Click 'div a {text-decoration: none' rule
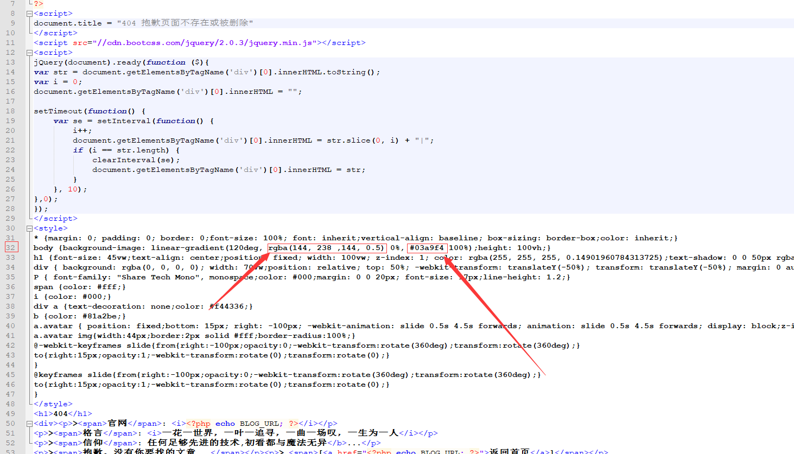 pyautogui.click(x=102, y=306)
